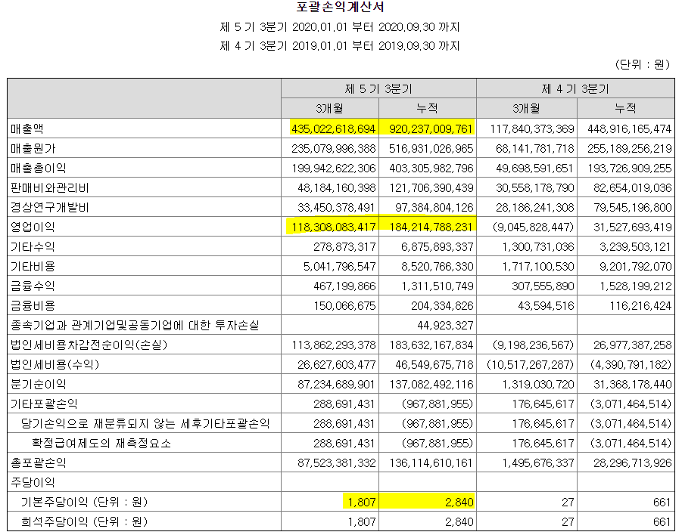Click the 기타수익 row label
The height and width of the screenshot is (532, 682).
click(33, 246)
